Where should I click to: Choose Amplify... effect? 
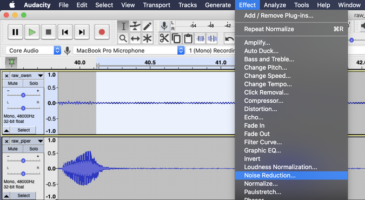[291, 43]
